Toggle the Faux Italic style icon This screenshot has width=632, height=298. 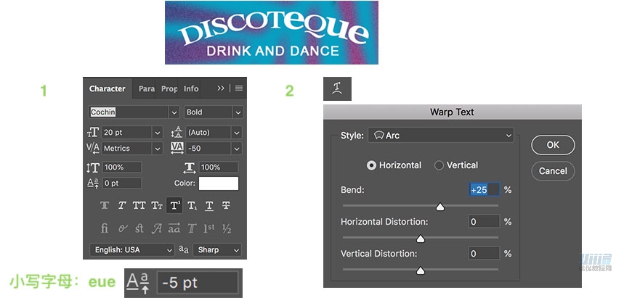[x=121, y=206]
